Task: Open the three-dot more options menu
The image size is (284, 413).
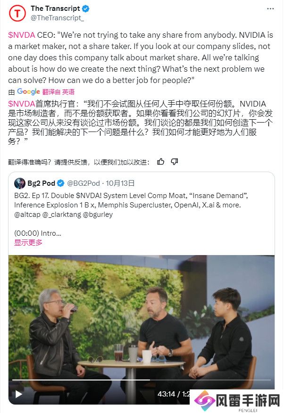Action: (x=270, y=8)
